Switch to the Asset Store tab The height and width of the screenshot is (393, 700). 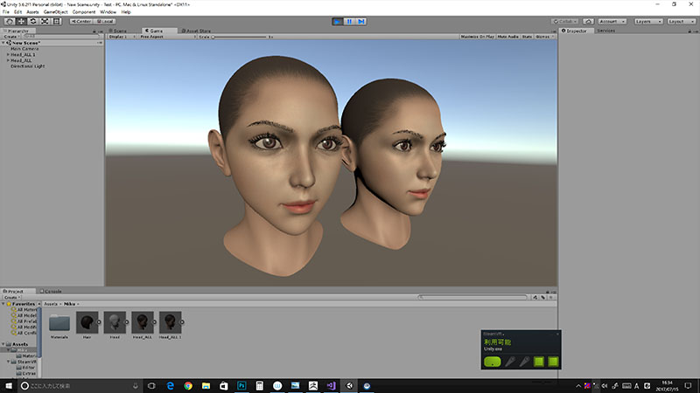pos(196,31)
